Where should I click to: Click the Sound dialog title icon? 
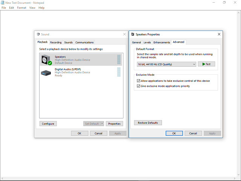pos(38,34)
